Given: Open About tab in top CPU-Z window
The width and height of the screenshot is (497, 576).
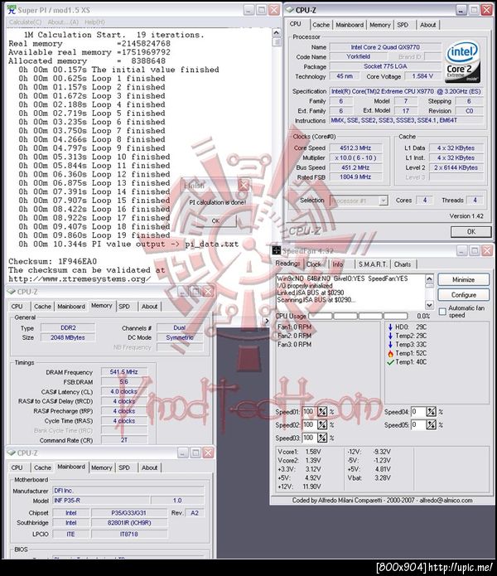Looking at the screenshot, I should tap(428, 25).
